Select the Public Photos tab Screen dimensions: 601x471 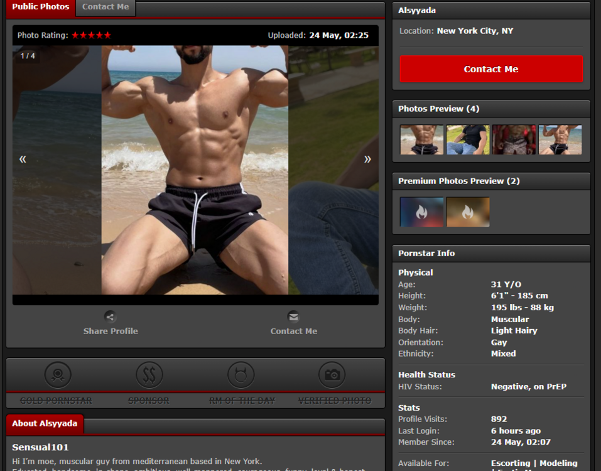click(x=41, y=7)
